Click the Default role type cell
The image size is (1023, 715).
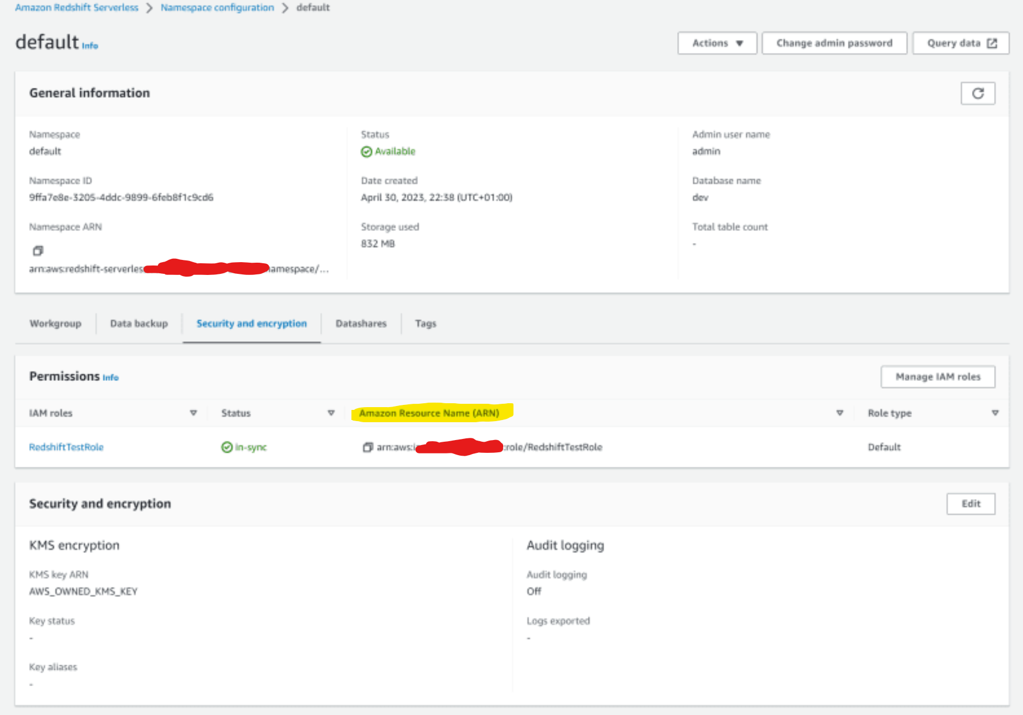click(884, 447)
